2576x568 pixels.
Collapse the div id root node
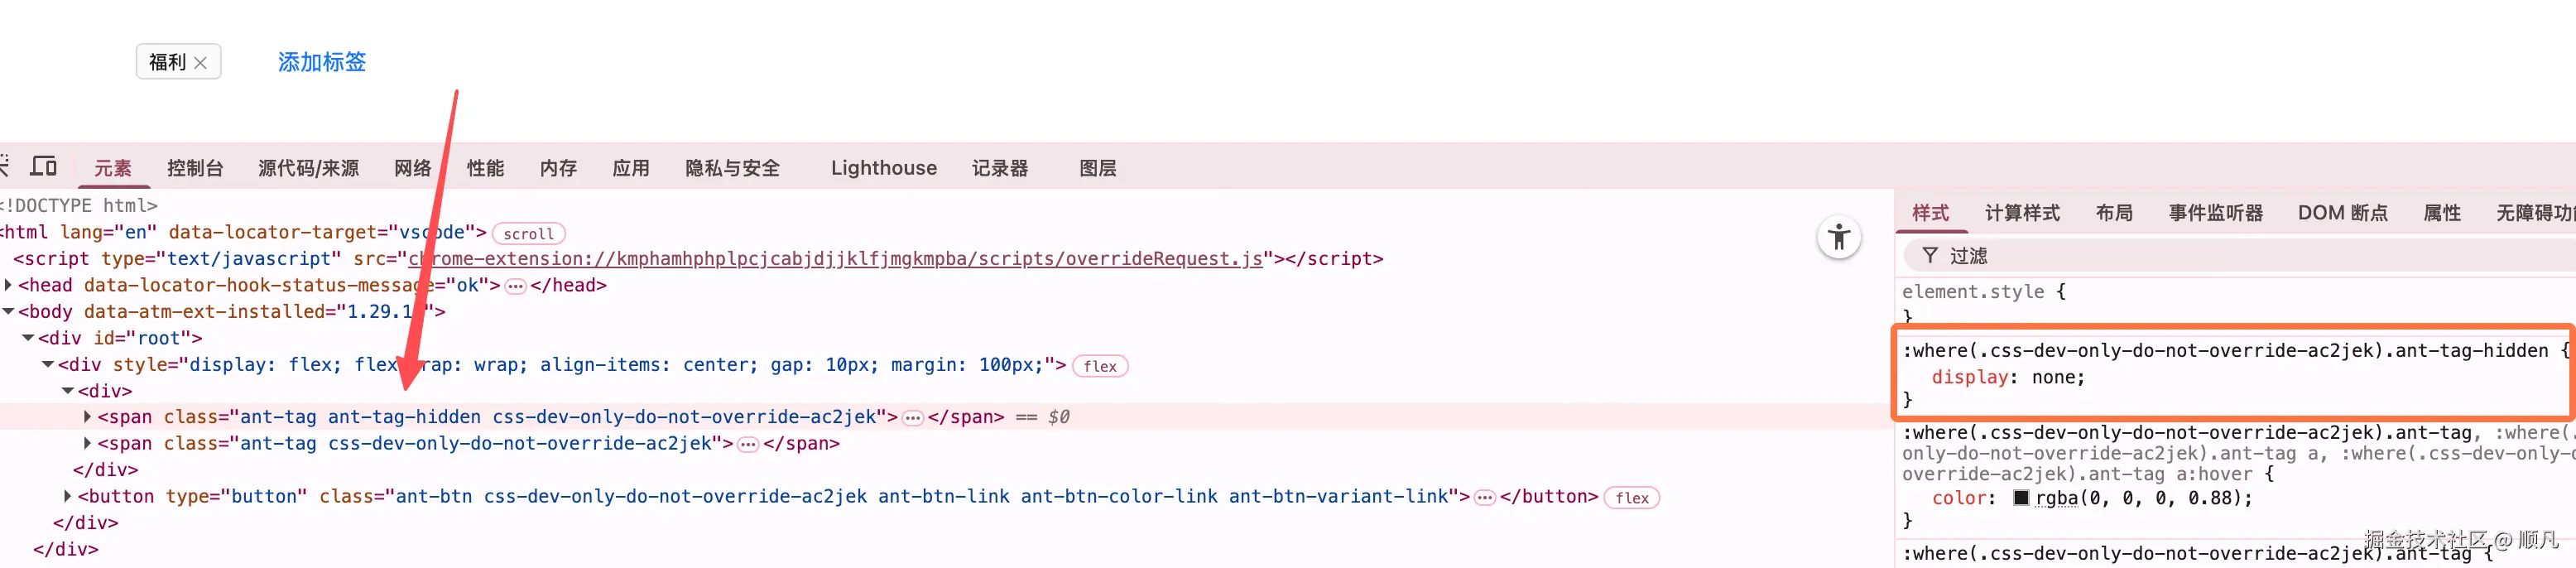(28, 338)
